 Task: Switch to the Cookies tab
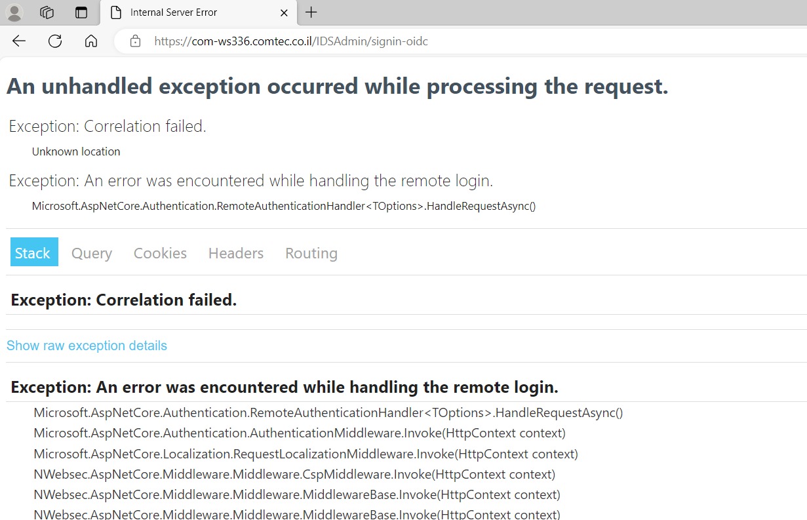pos(160,252)
